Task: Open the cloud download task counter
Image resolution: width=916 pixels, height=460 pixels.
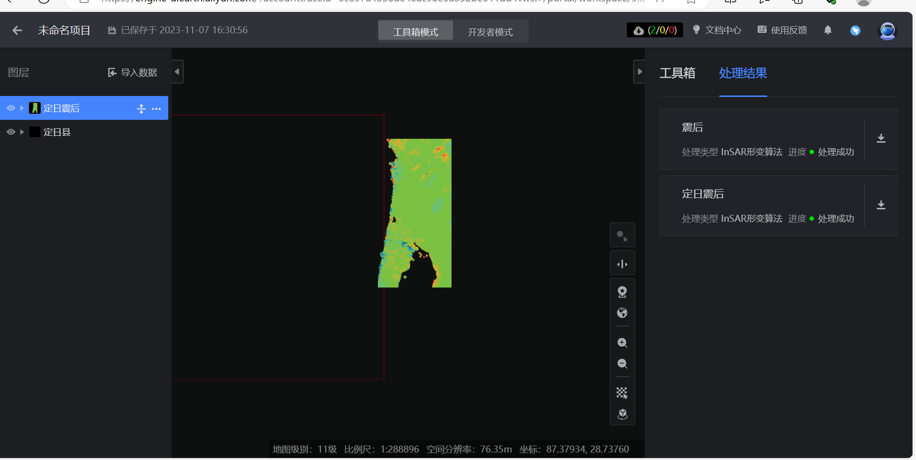Action: [x=655, y=30]
